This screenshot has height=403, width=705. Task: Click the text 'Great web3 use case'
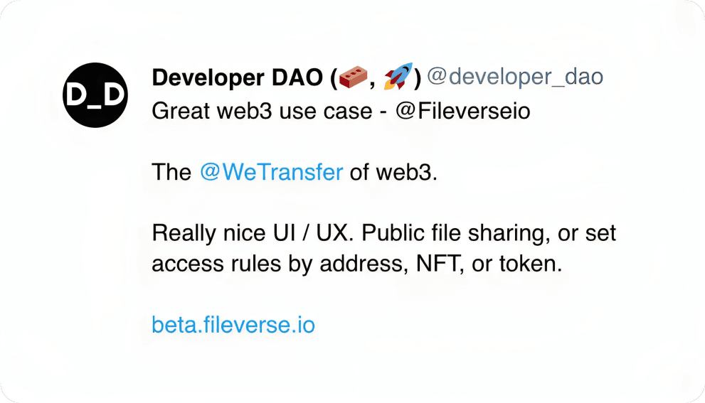click(262, 111)
